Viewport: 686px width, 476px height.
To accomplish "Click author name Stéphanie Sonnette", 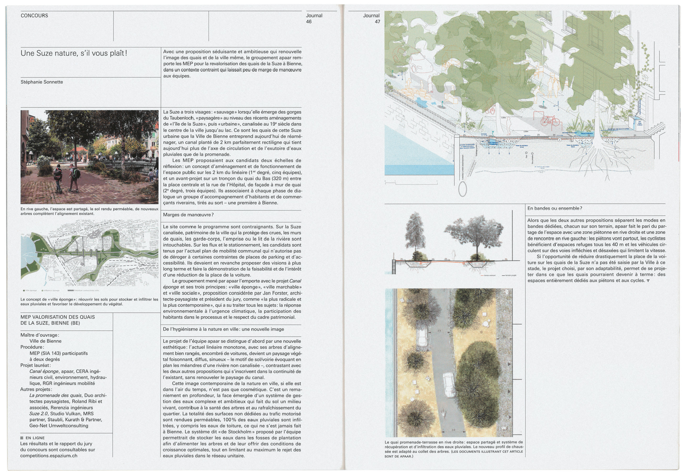I will coord(42,82).
